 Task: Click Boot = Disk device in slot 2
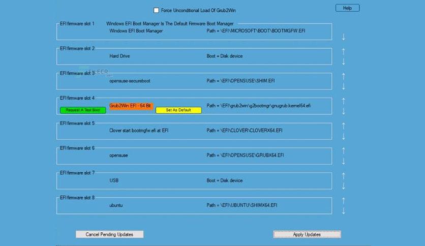pos(225,56)
